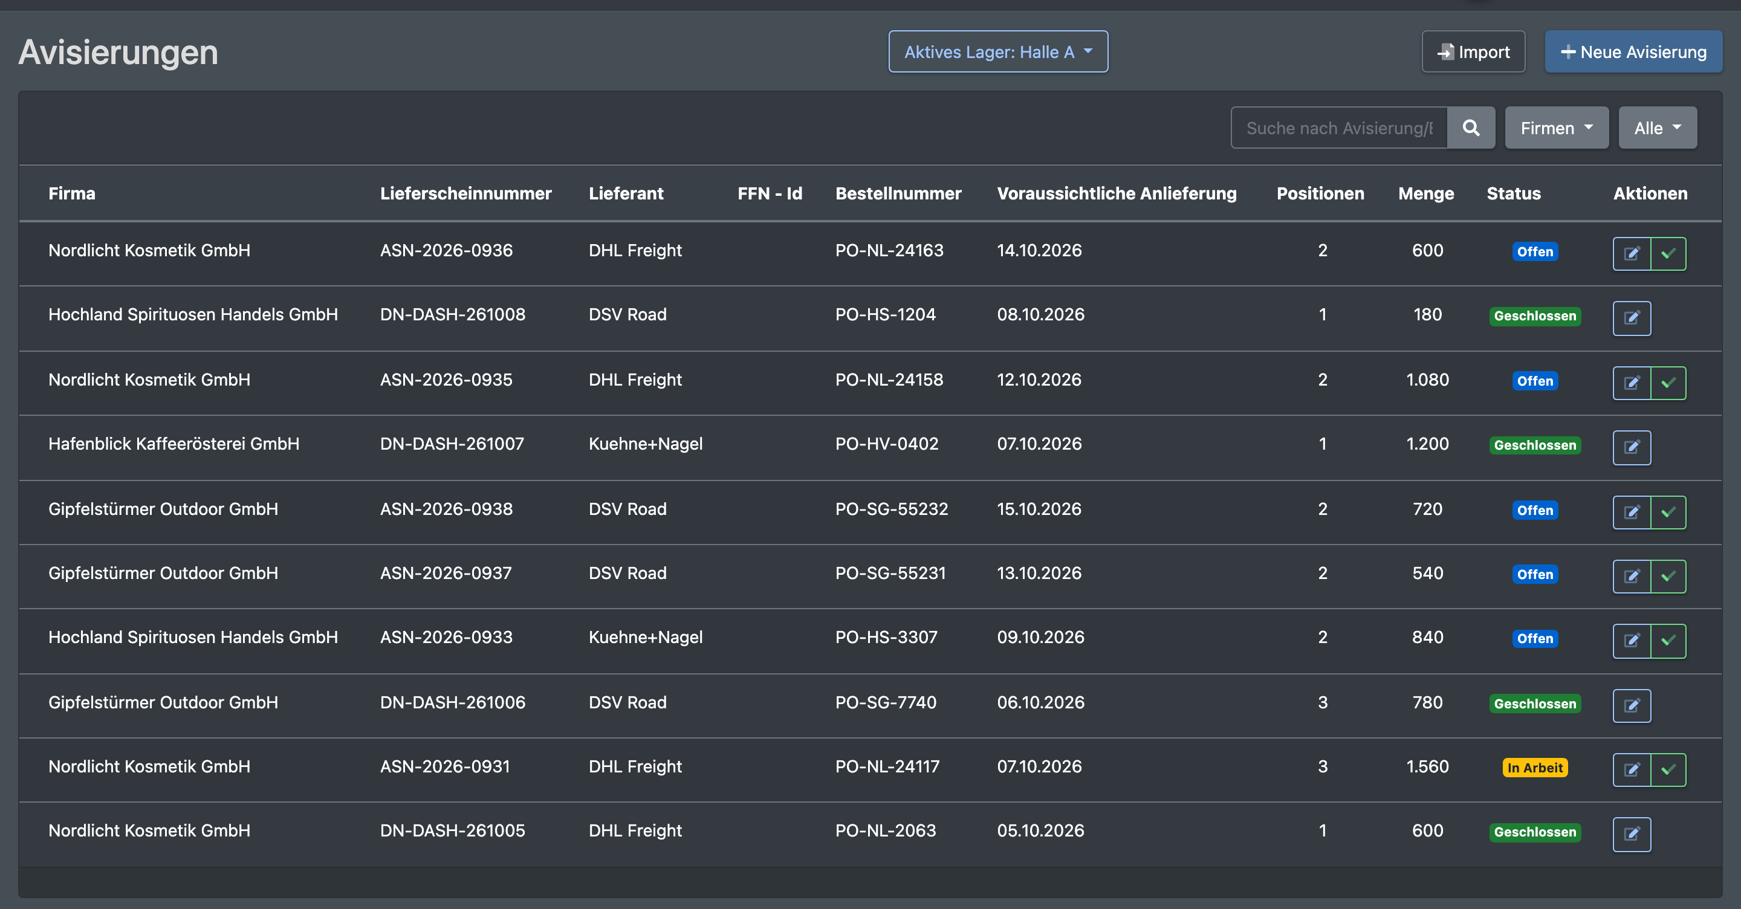The image size is (1741, 909).
Task: Focus the Suche nach Avisierung search field
Action: tap(1339, 128)
